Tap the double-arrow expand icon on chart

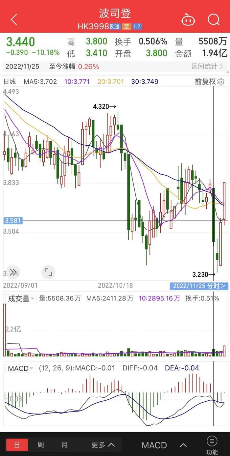13,272
